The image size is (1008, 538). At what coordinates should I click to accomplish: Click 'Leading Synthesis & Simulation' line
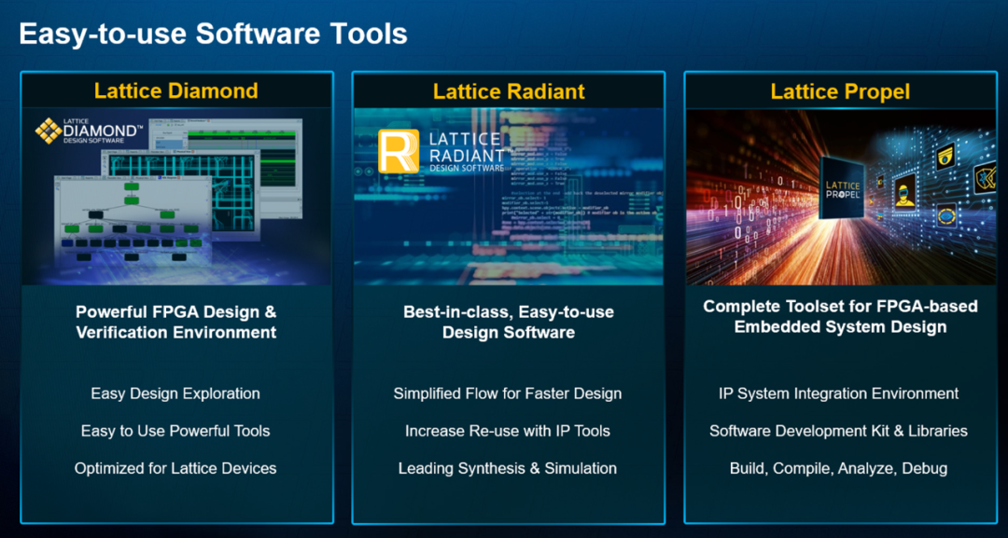point(508,468)
